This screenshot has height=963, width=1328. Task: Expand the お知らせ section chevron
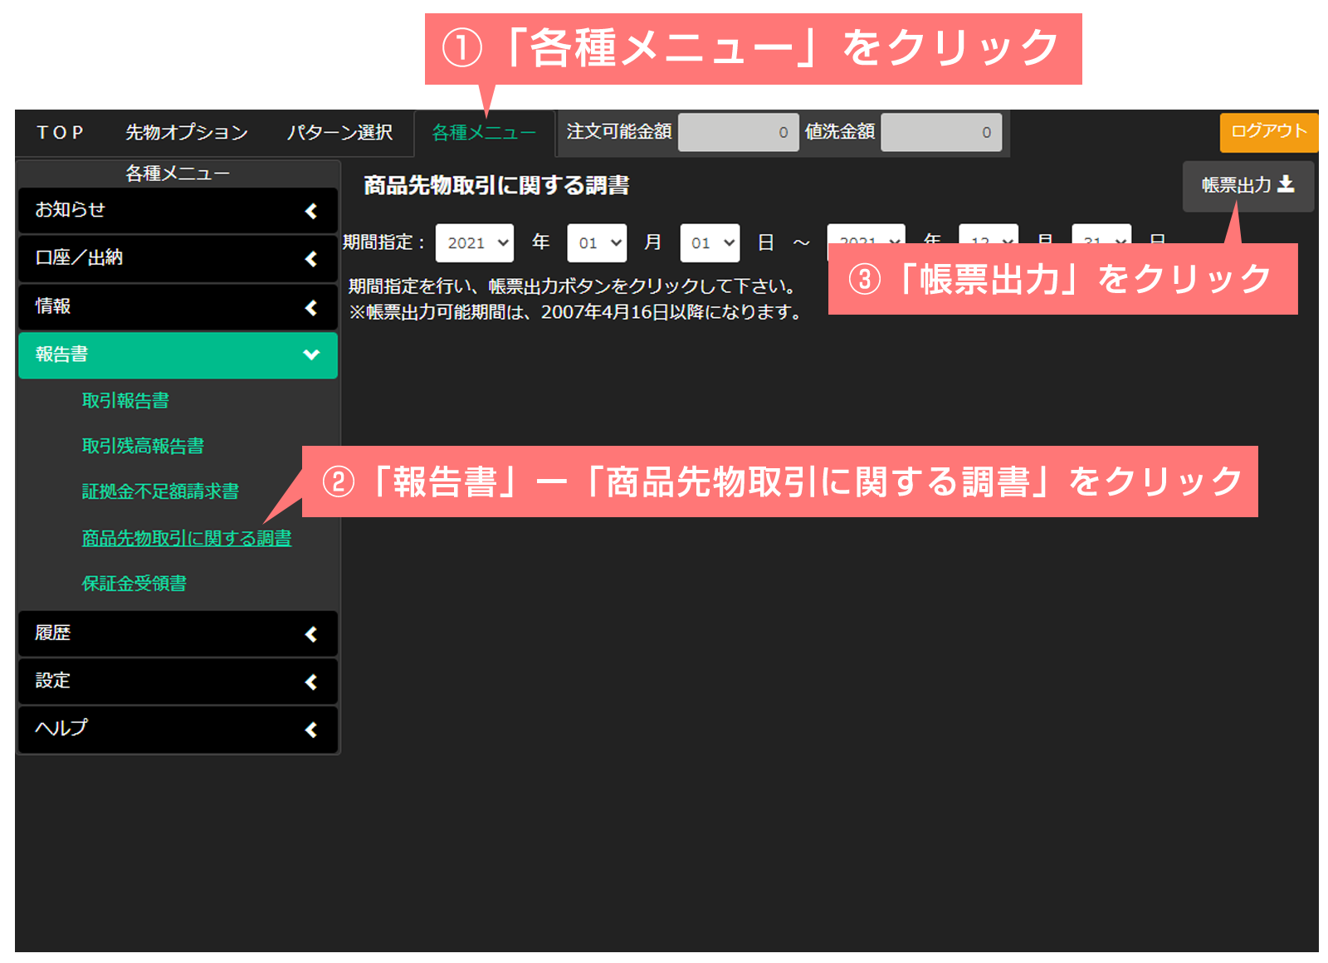coord(311,211)
